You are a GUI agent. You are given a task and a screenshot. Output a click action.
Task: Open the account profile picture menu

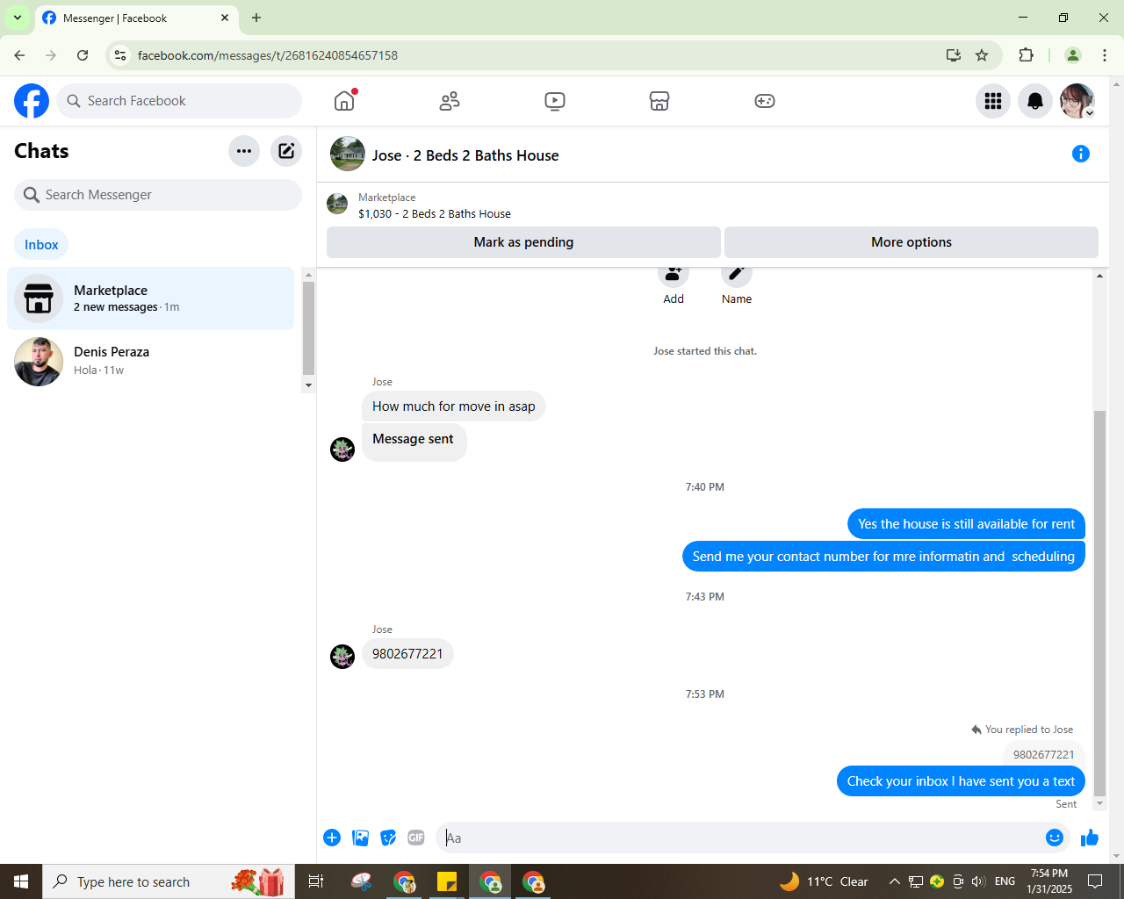[x=1077, y=101]
